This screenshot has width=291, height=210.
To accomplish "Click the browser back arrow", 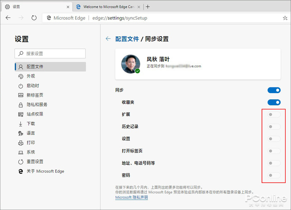I will click(x=8, y=18).
